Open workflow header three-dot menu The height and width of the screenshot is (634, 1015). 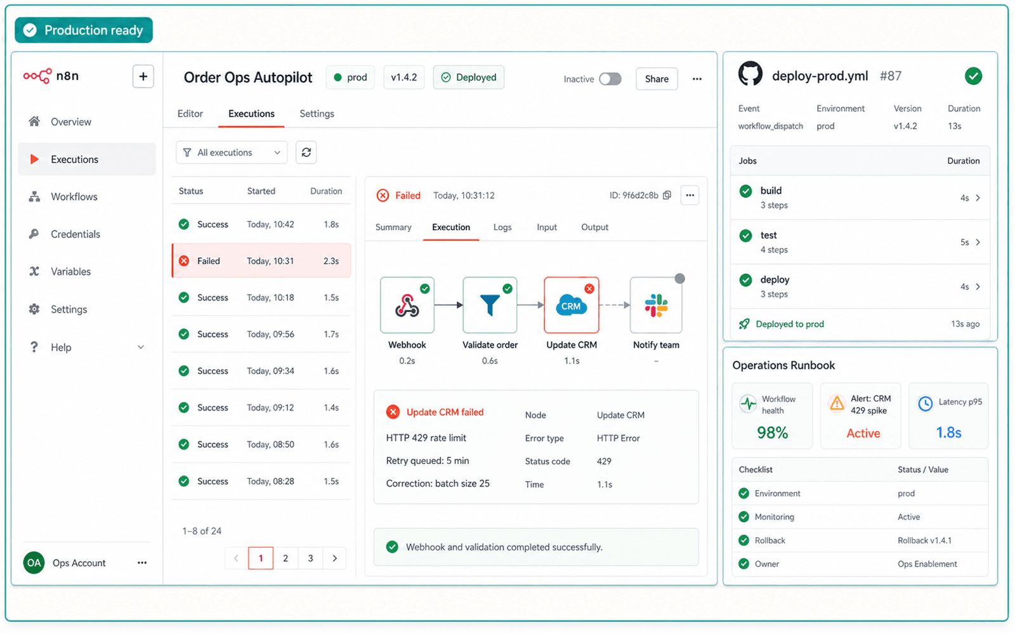click(x=697, y=79)
